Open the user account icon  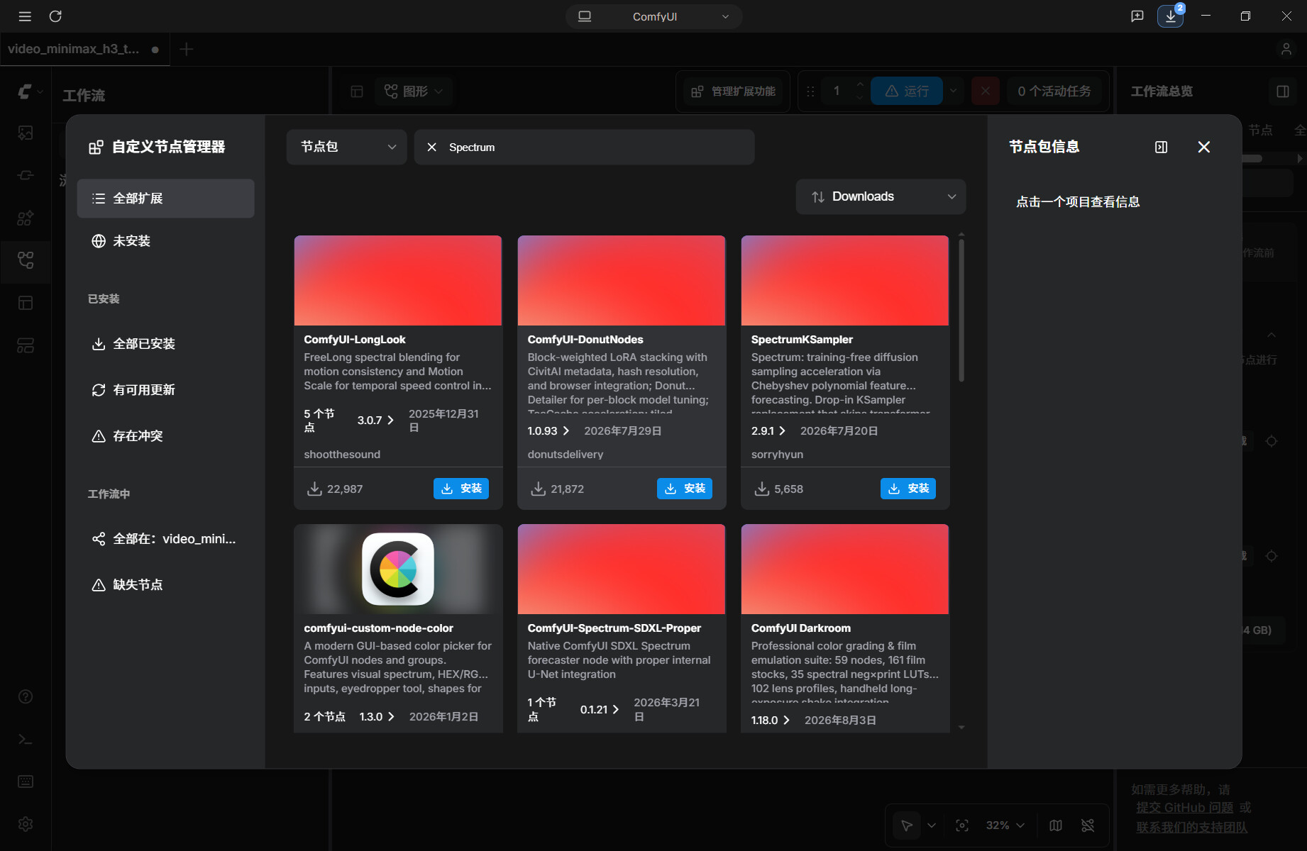pyautogui.click(x=1286, y=49)
